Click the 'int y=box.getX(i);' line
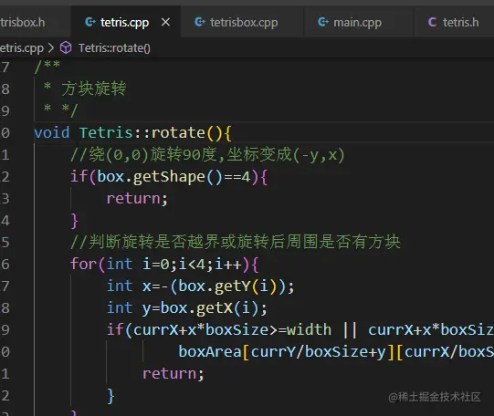This screenshot has height=416, width=494. coord(187,307)
